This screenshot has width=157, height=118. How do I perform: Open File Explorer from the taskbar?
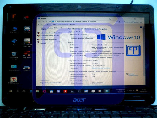38,91
